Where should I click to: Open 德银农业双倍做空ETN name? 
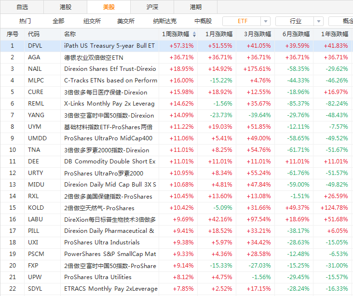pyautogui.click(x=94, y=58)
